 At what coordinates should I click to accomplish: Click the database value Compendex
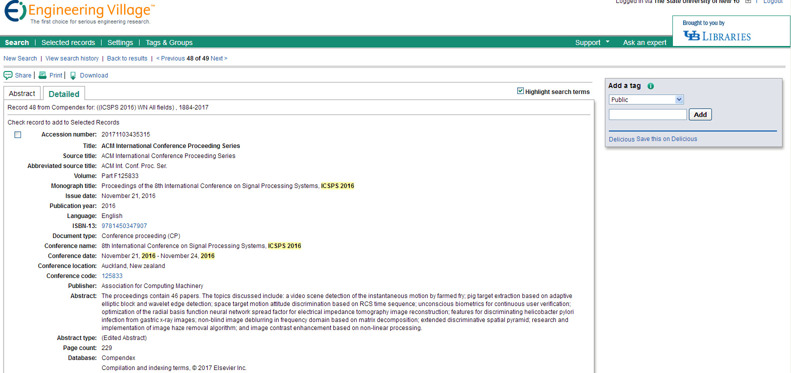tap(118, 358)
